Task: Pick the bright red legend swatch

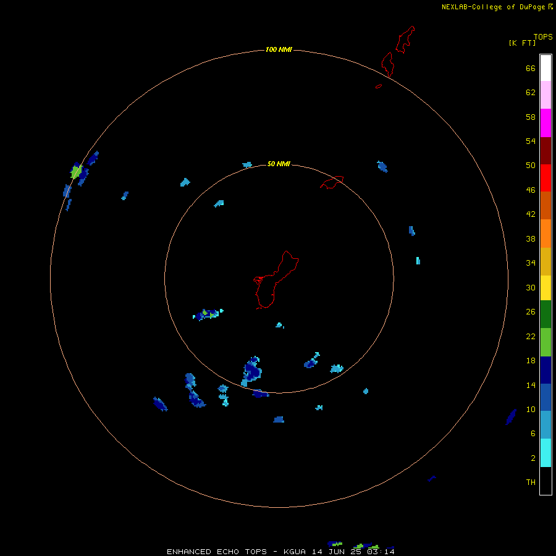Action: coord(545,178)
